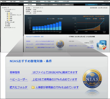Screen dimensions: 110x99
Task: Open the グループ管理 menu item
Action: click(x=47, y=1)
